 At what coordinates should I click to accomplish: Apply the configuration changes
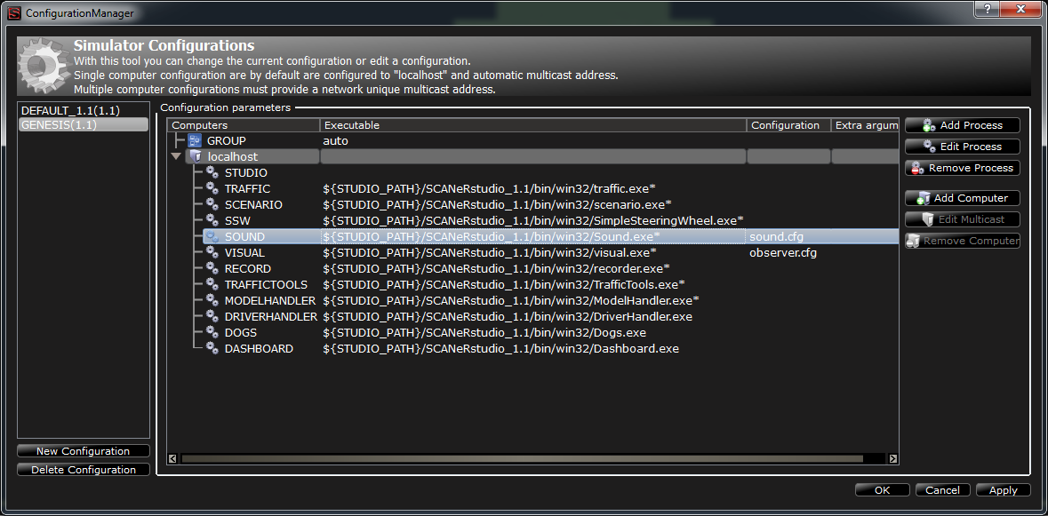(1003, 489)
